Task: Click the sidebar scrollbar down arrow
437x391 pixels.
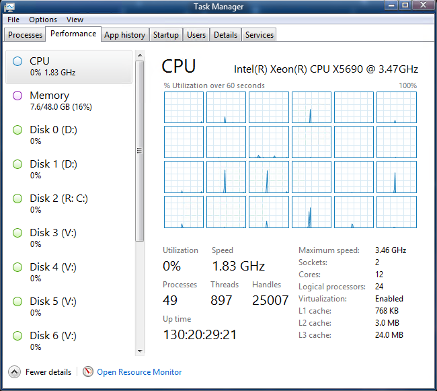Action: [140, 351]
